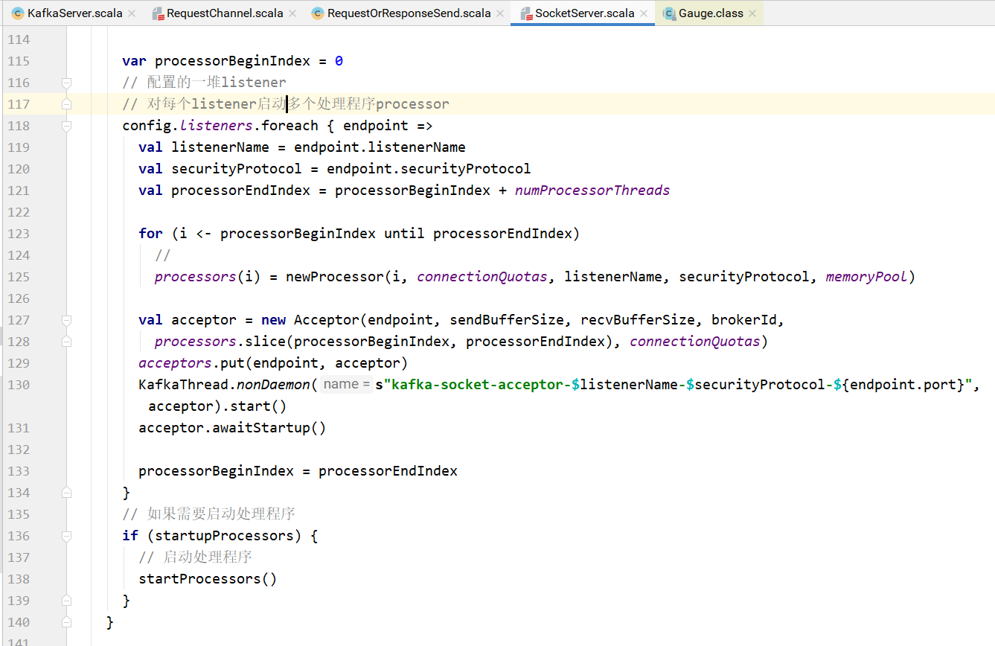Click line number 125 in gutter
The height and width of the screenshot is (646, 995).
pyautogui.click(x=19, y=277)
